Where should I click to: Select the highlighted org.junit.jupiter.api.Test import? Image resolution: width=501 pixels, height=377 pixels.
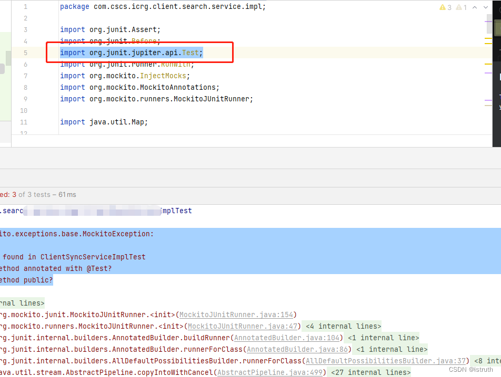[131, 53]
